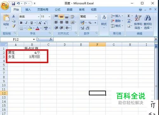Toggle underline formatting
This screenshot has height=115, width=159.
click(x=31, y=23)
